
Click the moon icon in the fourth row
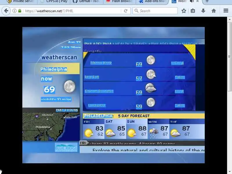click(151, 102)
